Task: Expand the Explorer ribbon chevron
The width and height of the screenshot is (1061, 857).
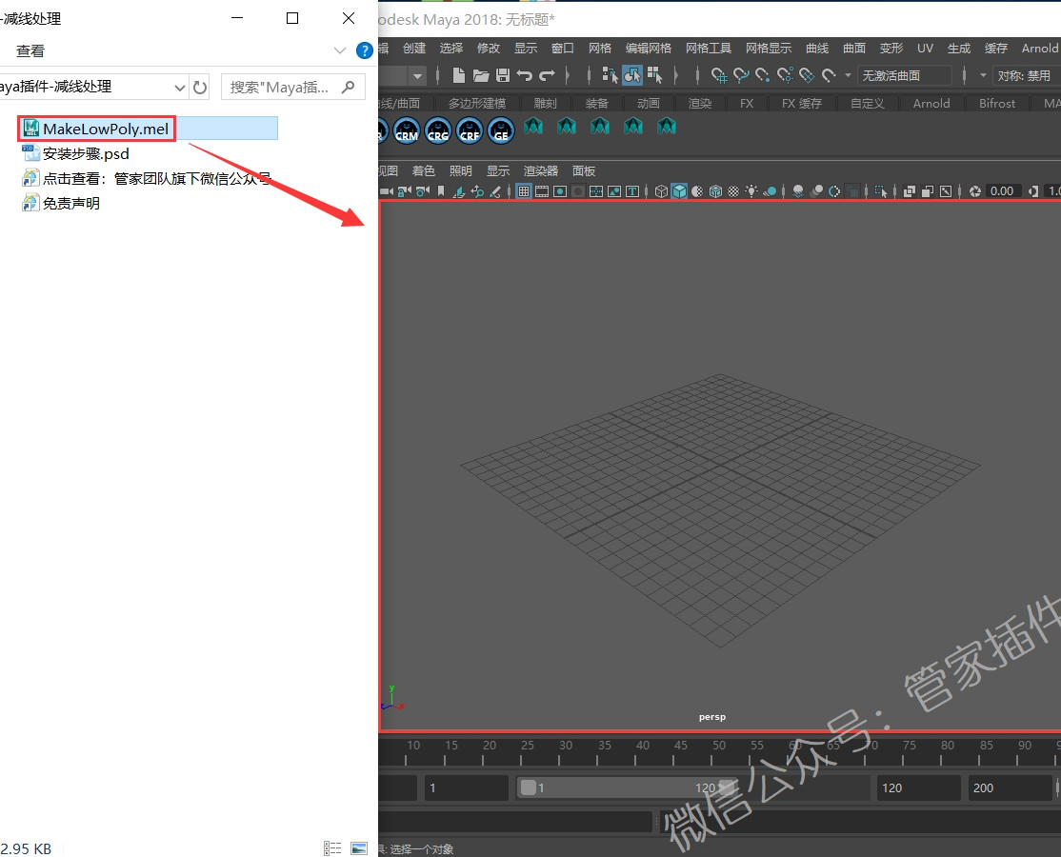Action: (340, 50)
